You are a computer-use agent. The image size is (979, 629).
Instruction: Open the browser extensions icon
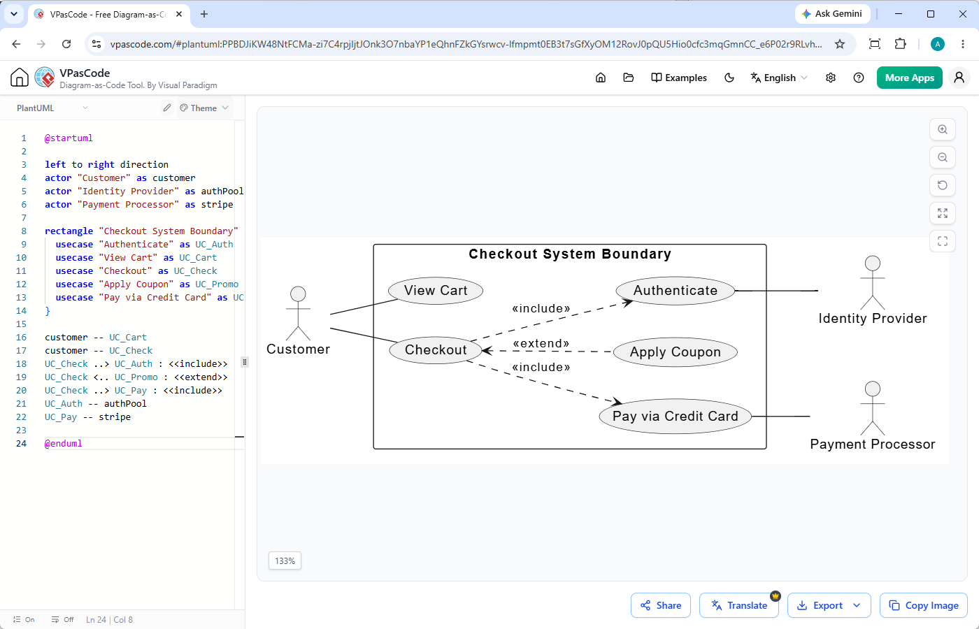pyautogui.click(x=901, y=44)
